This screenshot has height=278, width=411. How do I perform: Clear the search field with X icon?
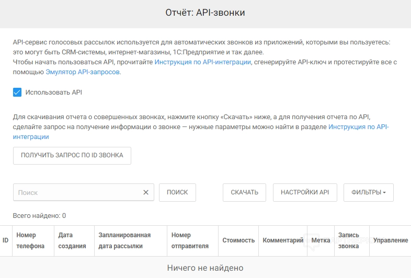tap(146, 192)
